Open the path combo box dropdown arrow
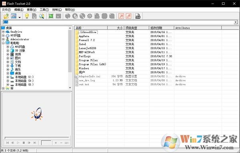Screen dimensions: 240x153 pos(236,22)
